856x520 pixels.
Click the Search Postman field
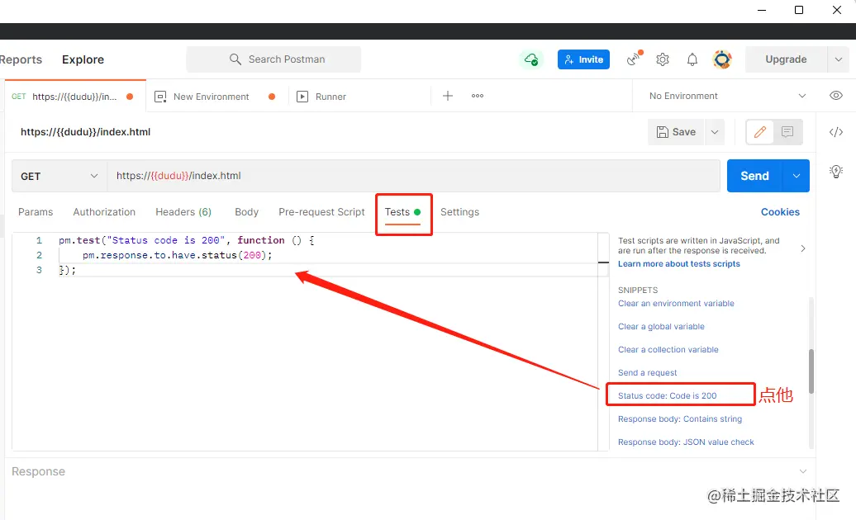(273, 59)
